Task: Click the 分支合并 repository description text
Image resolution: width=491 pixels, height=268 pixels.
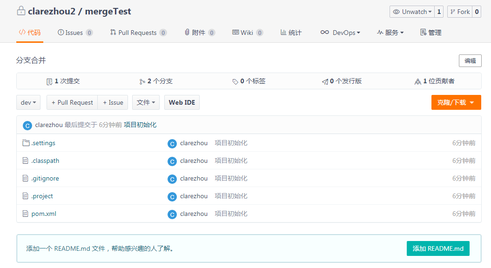Action: coord(31,60)
